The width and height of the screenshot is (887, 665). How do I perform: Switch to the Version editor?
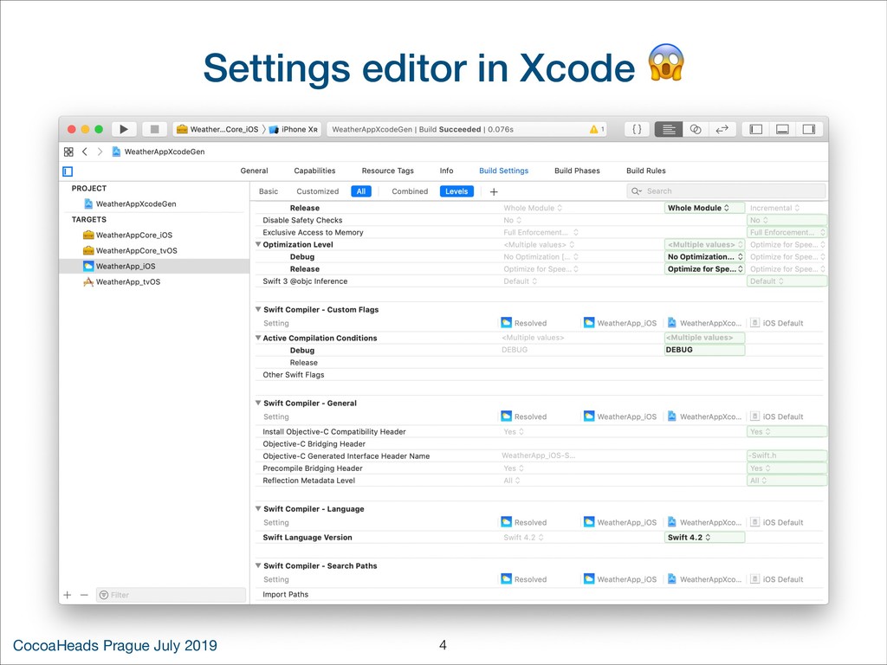click(722, 130)
